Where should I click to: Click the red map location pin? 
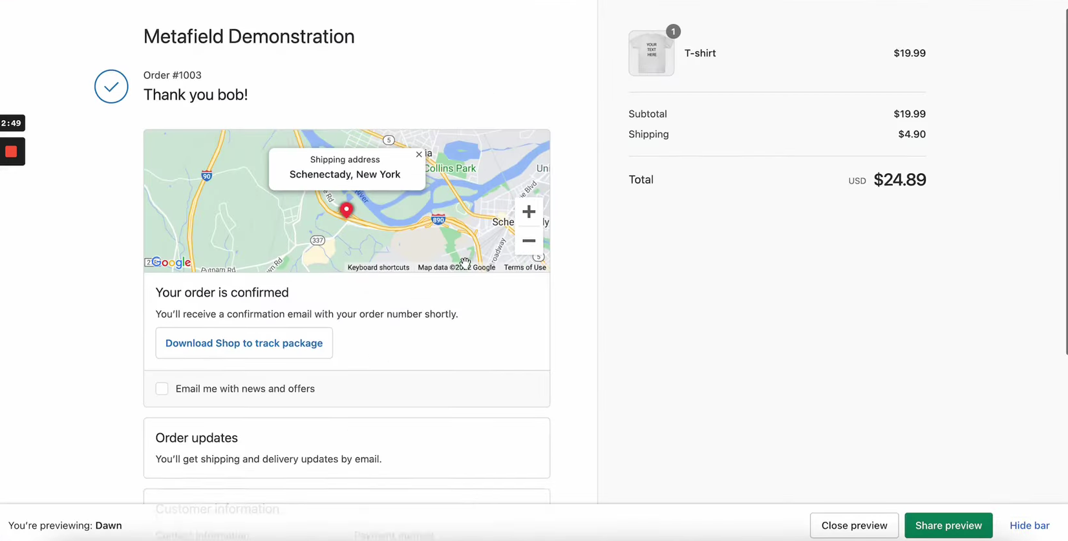click(x=347, y=210)
